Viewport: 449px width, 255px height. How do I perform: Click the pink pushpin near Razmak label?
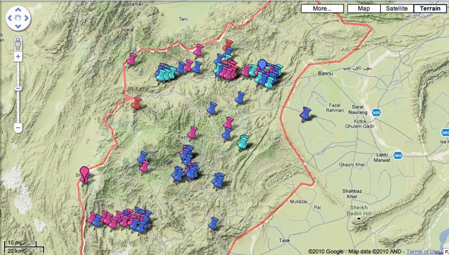[x=192, y=132]
